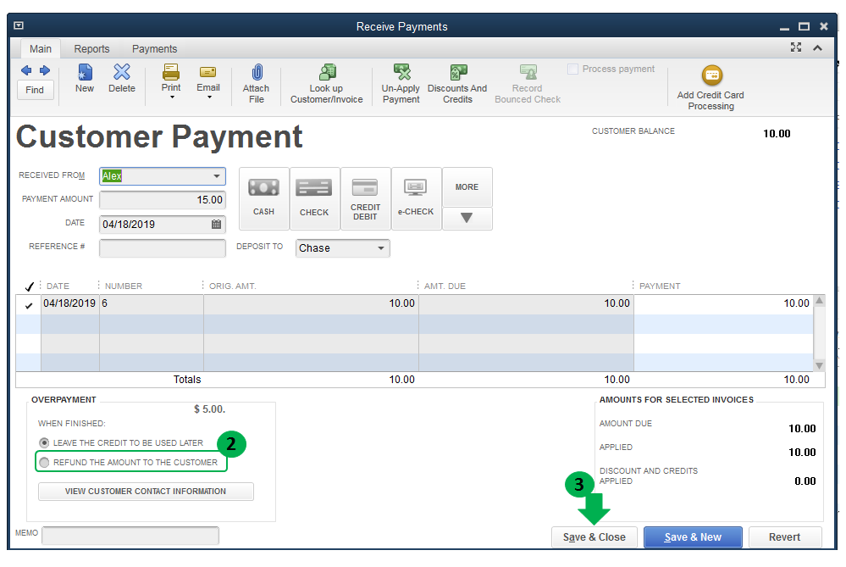The width and height of the screenshot is (846, 567).
Task: Select e-Check payment method
Action: 416,198
